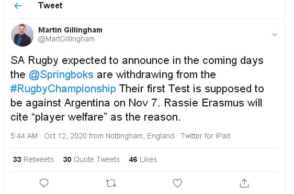Like the tweet with heart icon
This screenshot has height=194, width=294.
tap(177, 183)
